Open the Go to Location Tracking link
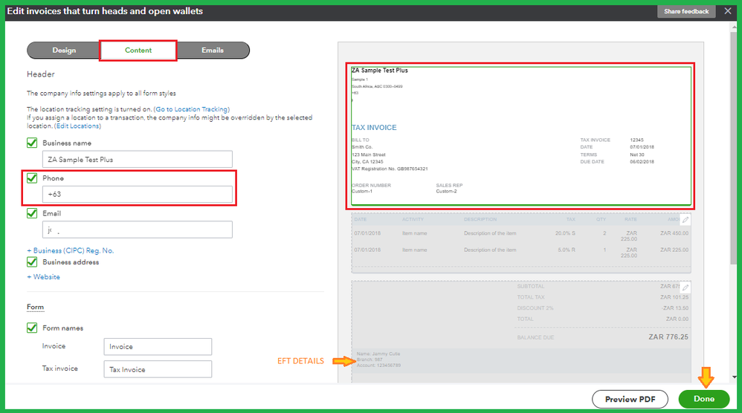The width and height of the screenshot is (742, 413). [x=192, y=109]
